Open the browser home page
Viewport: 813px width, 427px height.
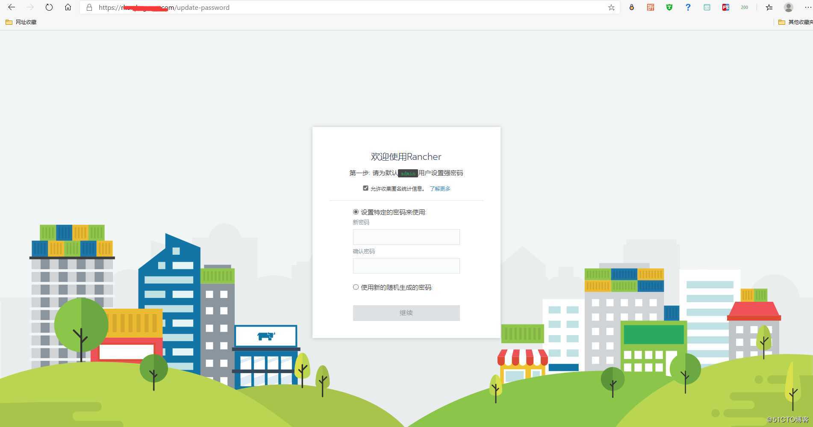68,7
